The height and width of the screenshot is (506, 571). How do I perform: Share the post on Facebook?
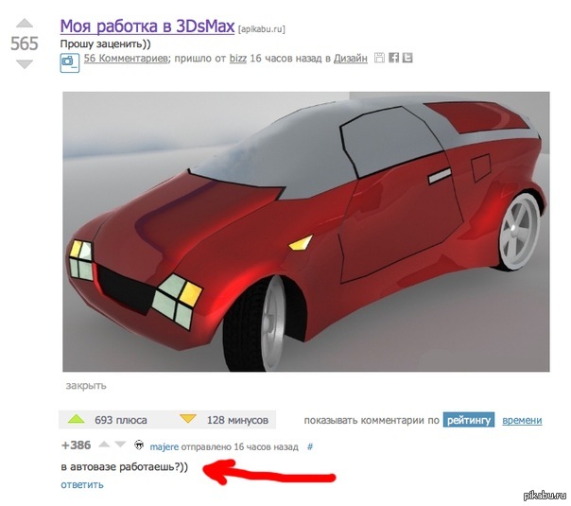(x=393, y=58)
